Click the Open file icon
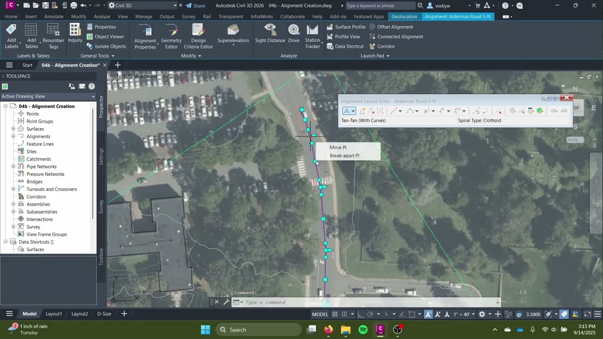The height and width of the screenshot is (339, 603). pos(36,6)
